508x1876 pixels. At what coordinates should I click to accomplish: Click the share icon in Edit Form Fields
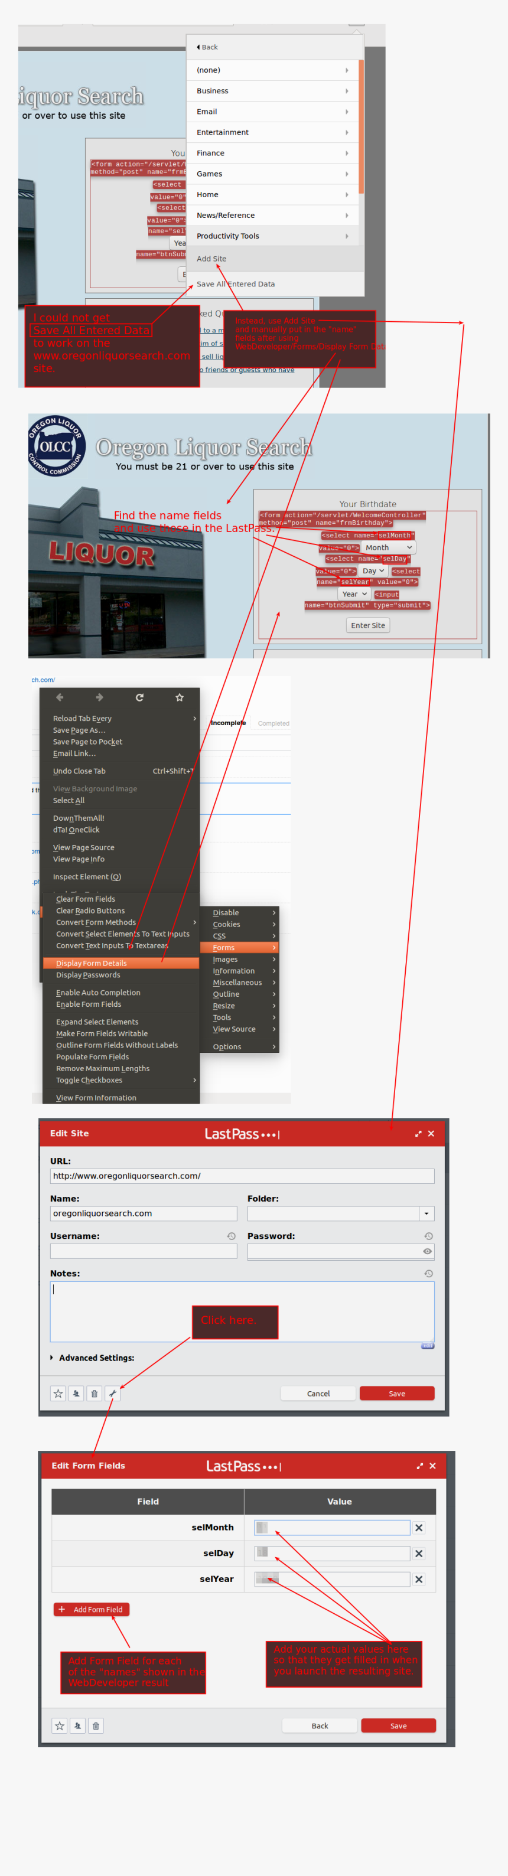pyautogui.click(x=77, y=1726)
